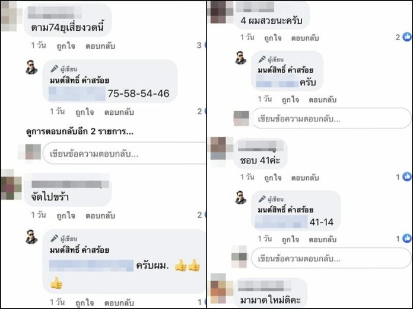Reply to comment "จัดไปขร้า" using ตอบกลับ
Viewport: 413px width, 309px height.
tap(100, 215)
